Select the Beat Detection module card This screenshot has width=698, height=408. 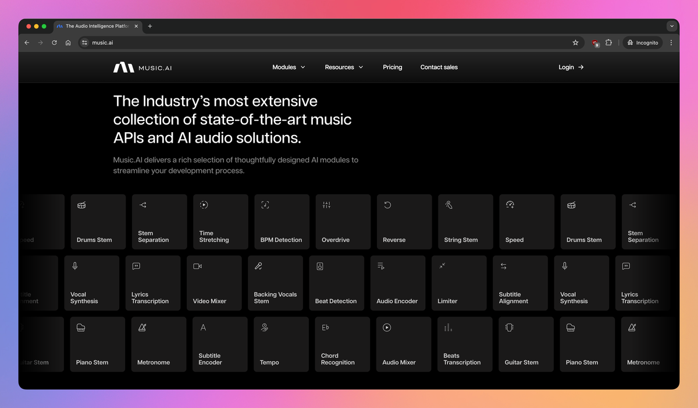[x=337, y=283]
